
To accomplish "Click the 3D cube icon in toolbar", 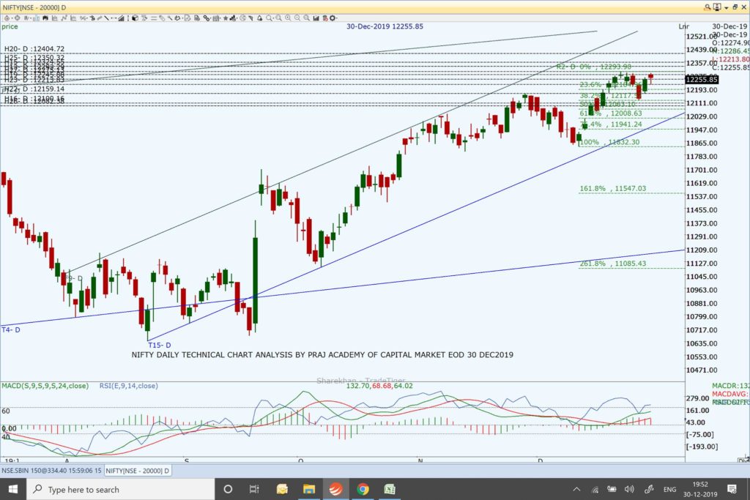I will (x=135, y=18).
